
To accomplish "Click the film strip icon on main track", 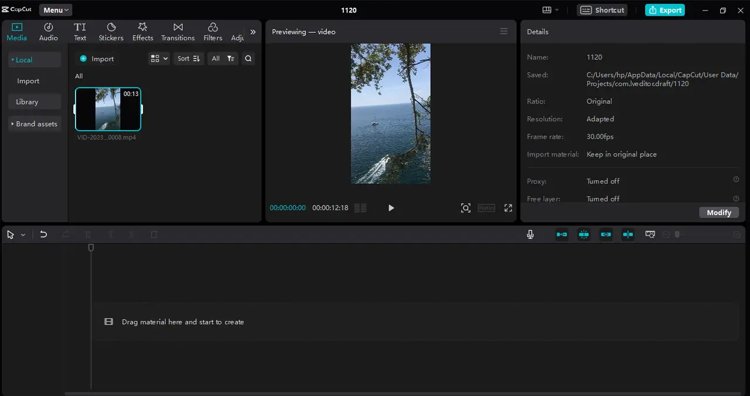I will pos(108,322).
